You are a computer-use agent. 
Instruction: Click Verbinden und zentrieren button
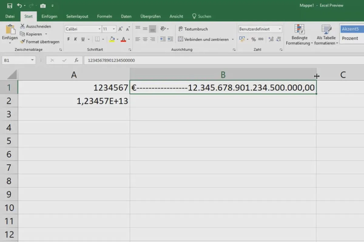pos(204,39)
